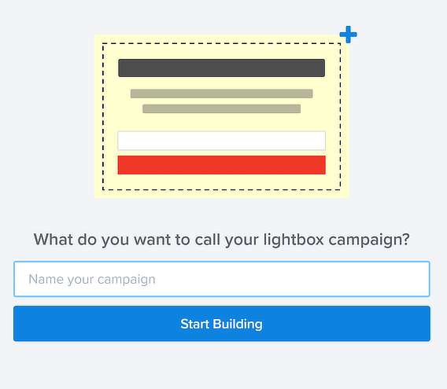The height and width of the screenshot is (389, 447).
Task: Click the Start Building button
Action: (x=222, y=324)
